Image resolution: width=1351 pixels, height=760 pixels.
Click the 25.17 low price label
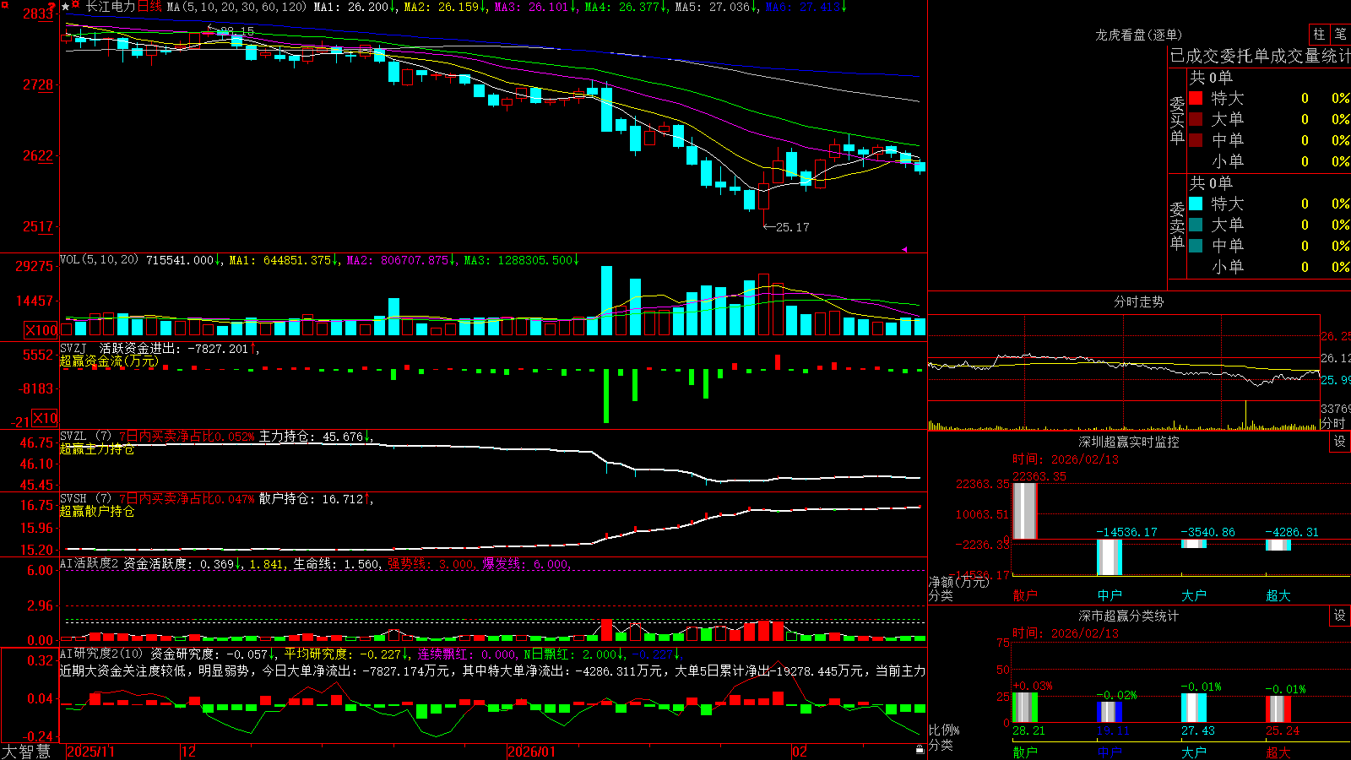coord(792,227)
